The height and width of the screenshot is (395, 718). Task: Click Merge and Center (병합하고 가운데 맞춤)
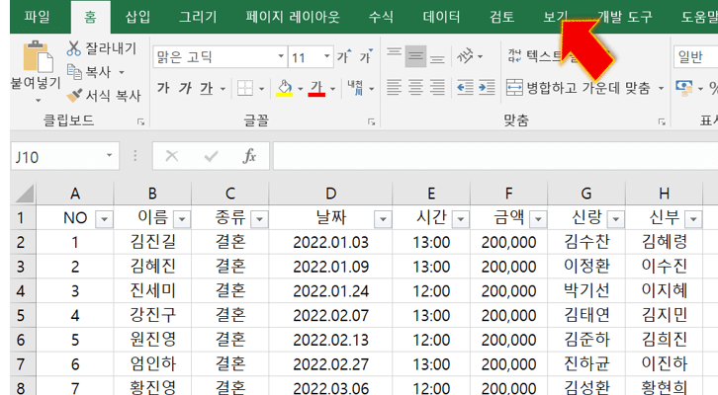(x=578, y=87)
